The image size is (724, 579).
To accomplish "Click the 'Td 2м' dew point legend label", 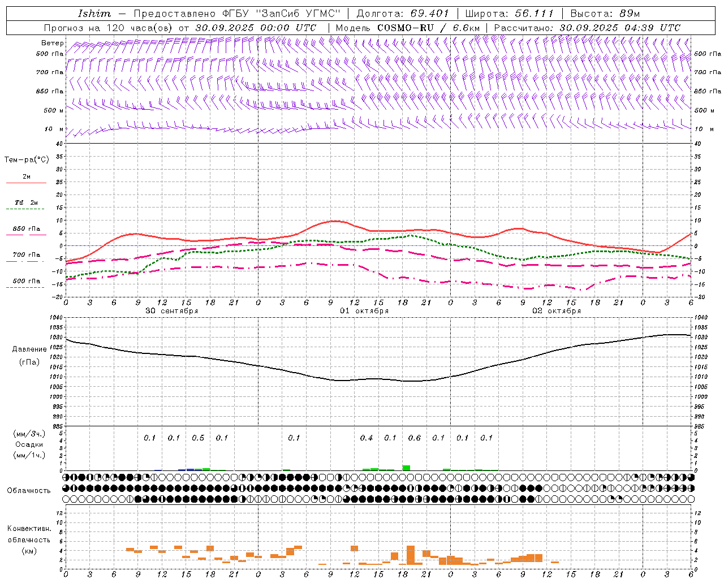I will click(x=26, y=202).
